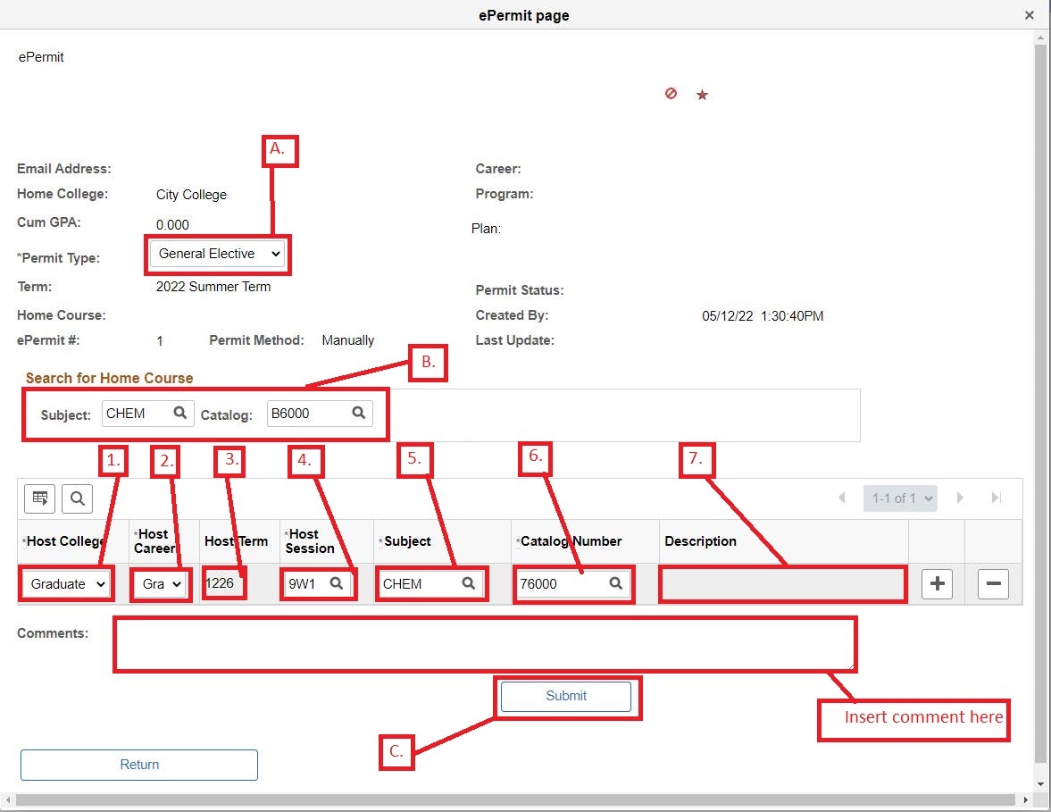Click the Submit button

(567, 697)
